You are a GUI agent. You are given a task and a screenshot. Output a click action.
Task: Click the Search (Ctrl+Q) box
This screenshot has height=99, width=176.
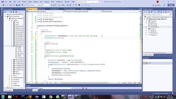(x=89, y=2)
